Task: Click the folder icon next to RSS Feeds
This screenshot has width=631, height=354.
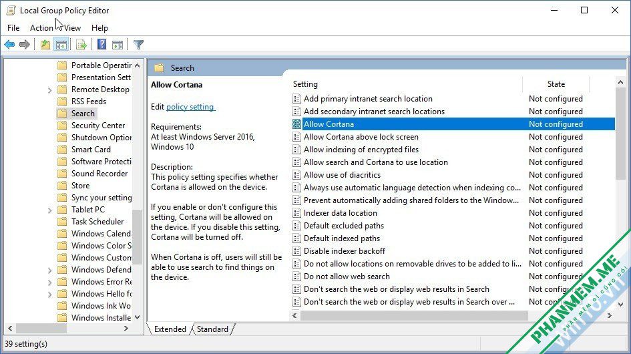Action: (x=62, y=102)
